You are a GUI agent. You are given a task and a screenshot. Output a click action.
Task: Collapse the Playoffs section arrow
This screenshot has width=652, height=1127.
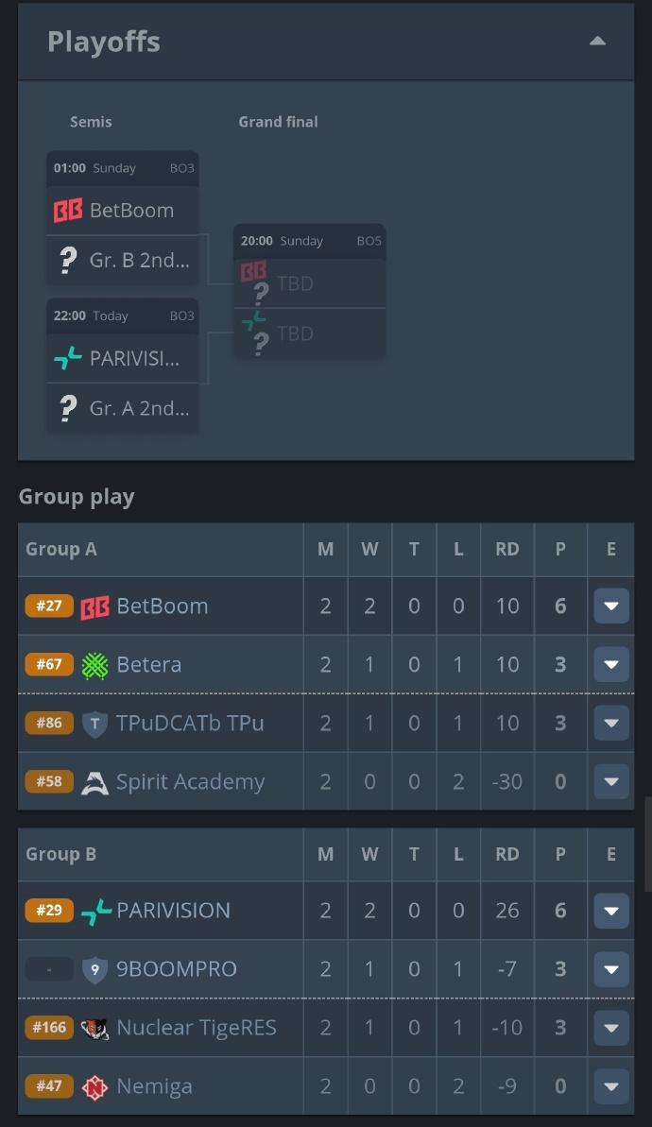[x=597, y=41]
